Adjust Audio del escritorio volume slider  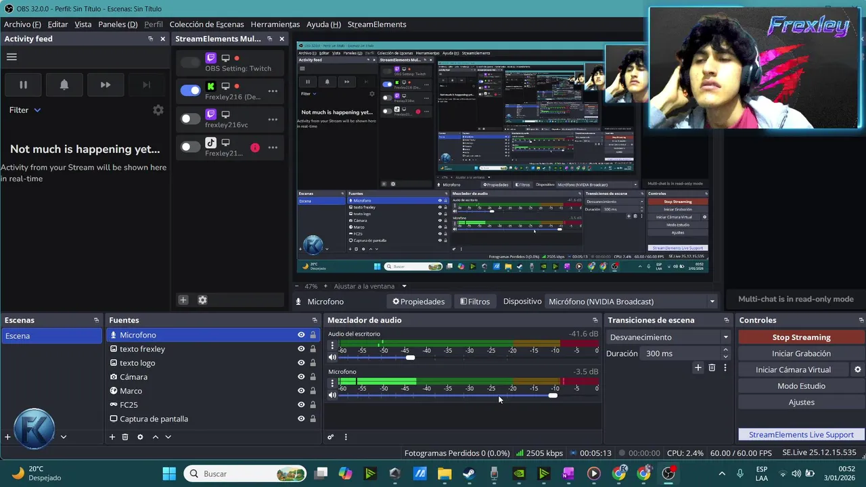[410, 357]
